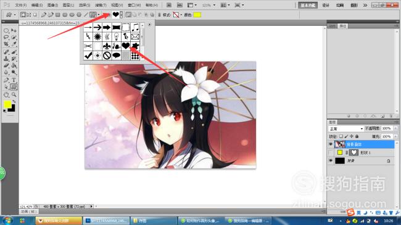The image size is (401, 225).
Task: Click the yellow fill thumbnail of shape layer
Action: click(340, 153)
